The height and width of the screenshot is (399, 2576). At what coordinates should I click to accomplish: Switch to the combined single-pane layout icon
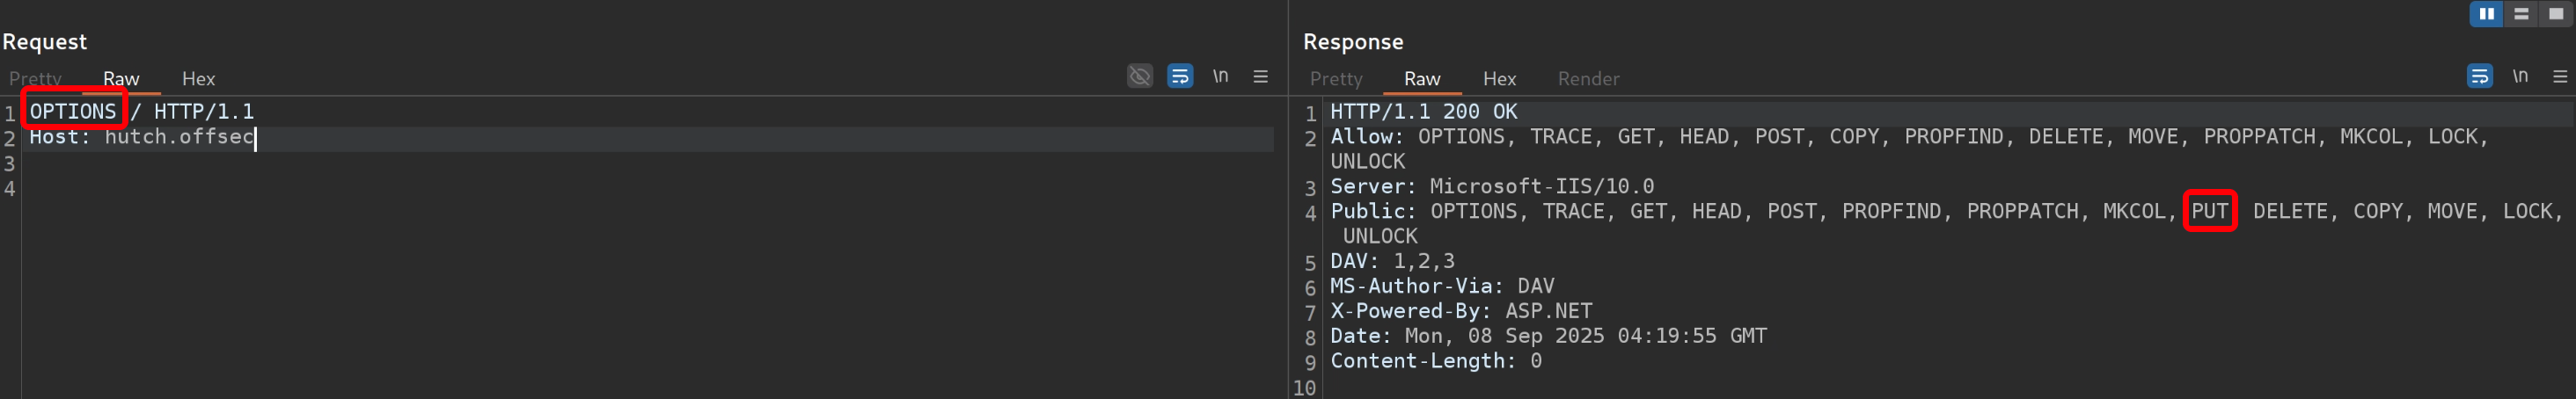(2556, 14)
